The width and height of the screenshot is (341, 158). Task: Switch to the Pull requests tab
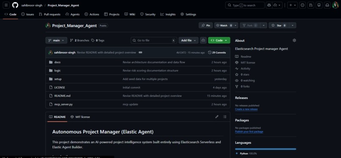[49, 14]
